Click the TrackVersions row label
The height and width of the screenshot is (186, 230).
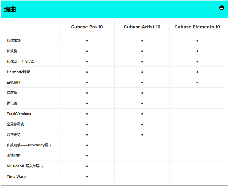(19, 114)
